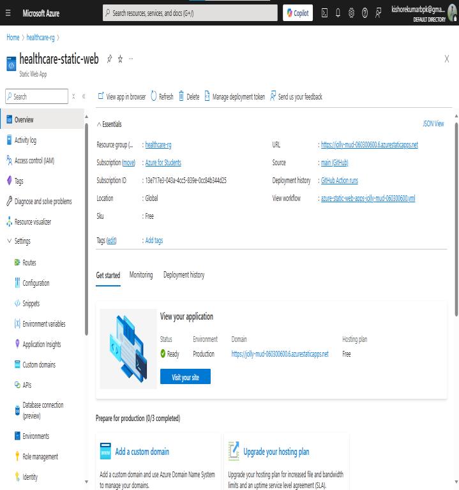Open the Essentials URL link

point(369,145)
